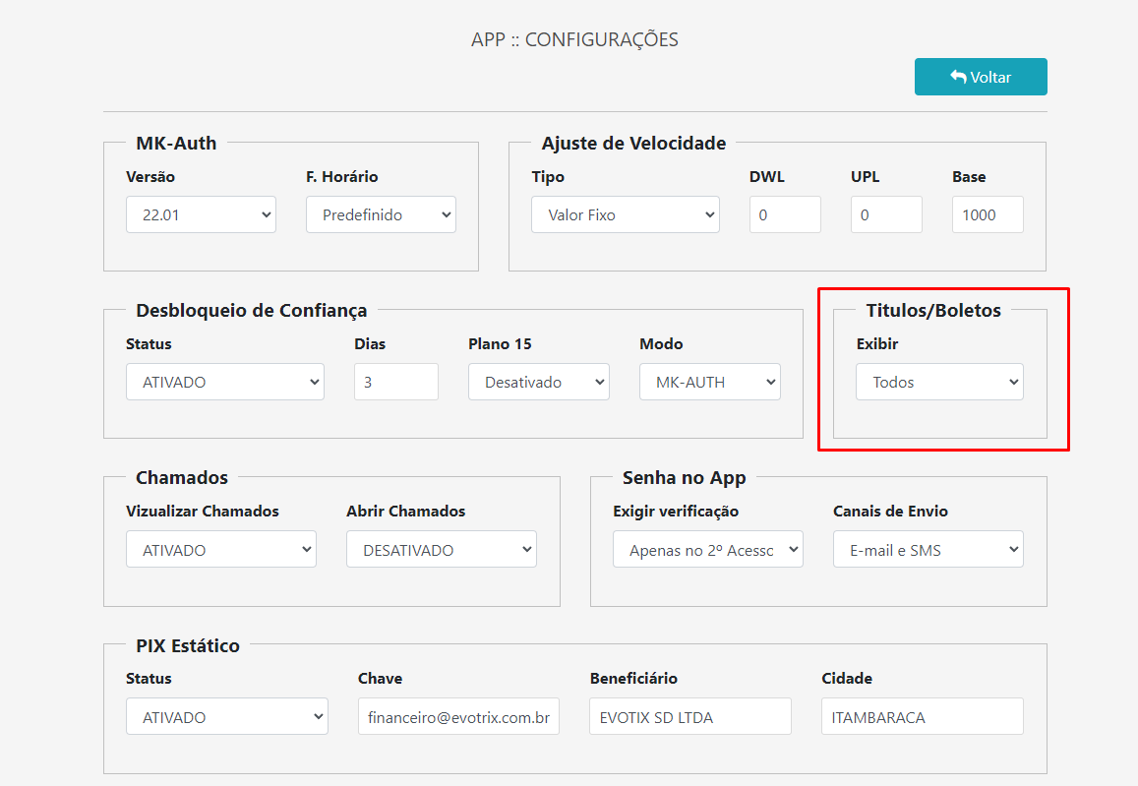Open the F. Horário dropdown
1138x786 pixels.
coord(381,213)
